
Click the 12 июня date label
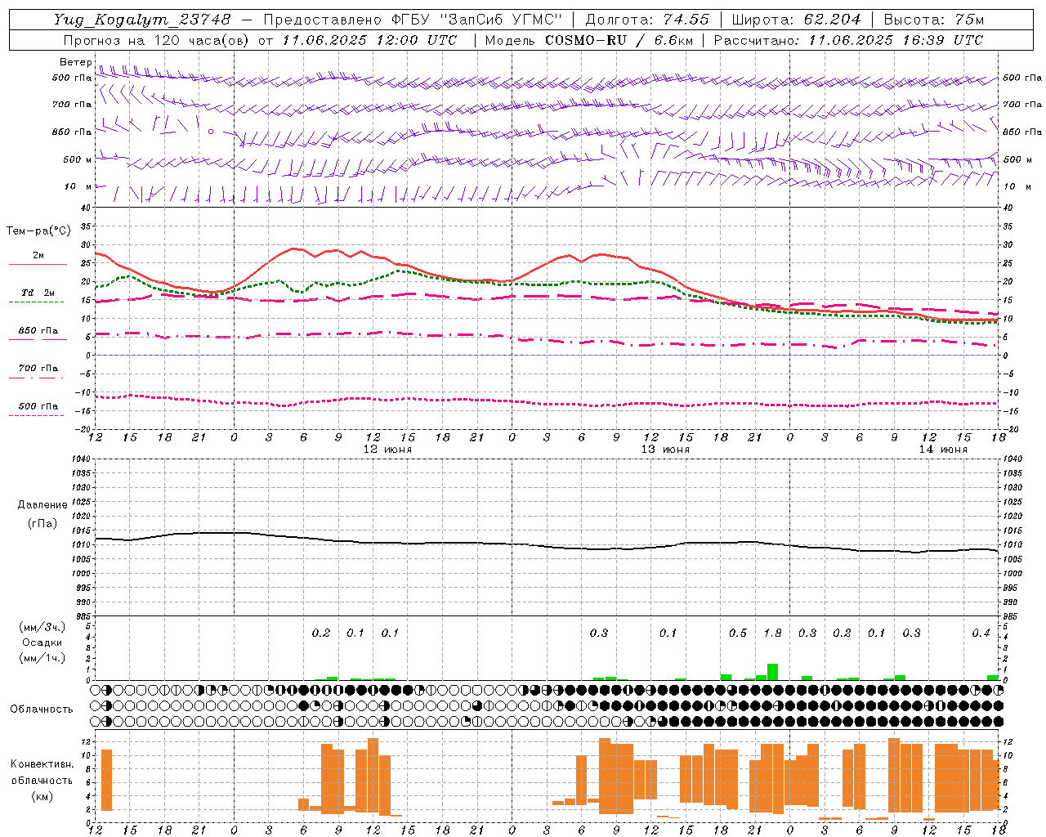pyautogui.click(x=387, y=450)
